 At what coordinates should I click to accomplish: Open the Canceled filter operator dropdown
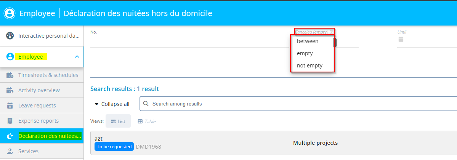coord(332,32)
